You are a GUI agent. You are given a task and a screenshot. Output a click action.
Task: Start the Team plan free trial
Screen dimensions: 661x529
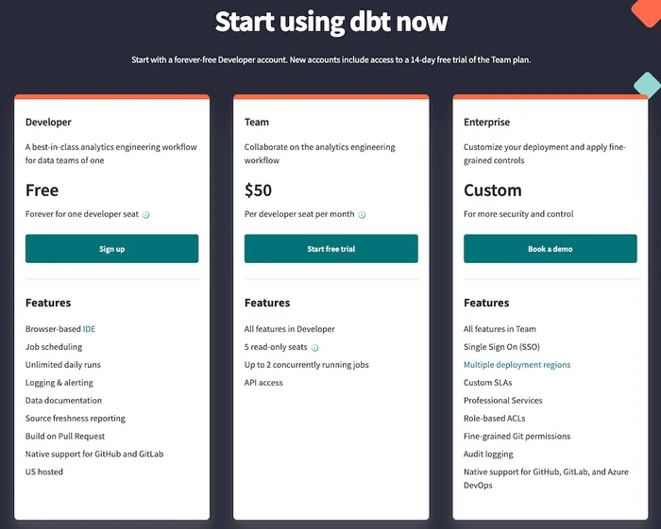pos(330,249)
